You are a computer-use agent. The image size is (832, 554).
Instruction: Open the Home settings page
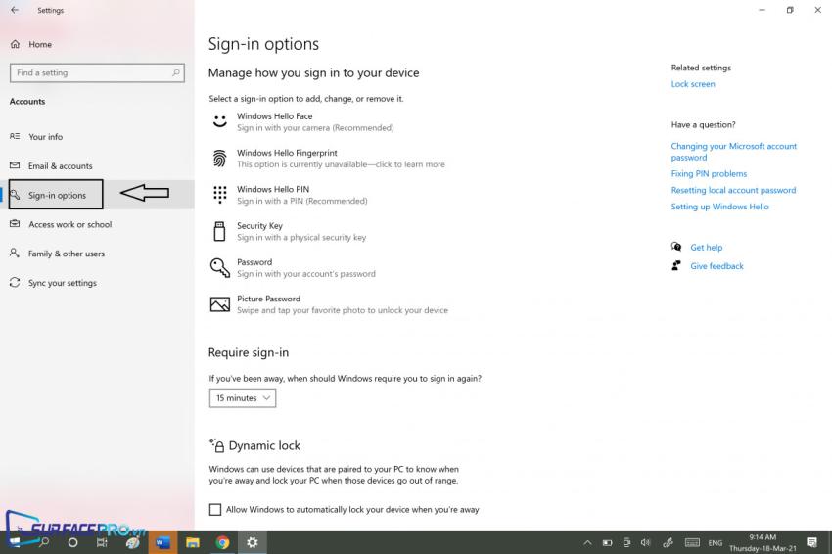40,45
